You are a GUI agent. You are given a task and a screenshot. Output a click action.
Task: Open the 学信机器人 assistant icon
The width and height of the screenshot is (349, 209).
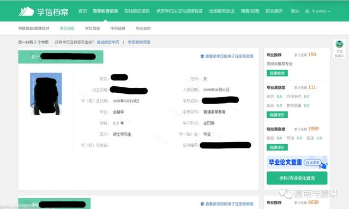click(339, 49)
